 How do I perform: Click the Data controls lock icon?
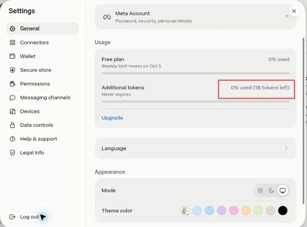(x=12, y=125)
